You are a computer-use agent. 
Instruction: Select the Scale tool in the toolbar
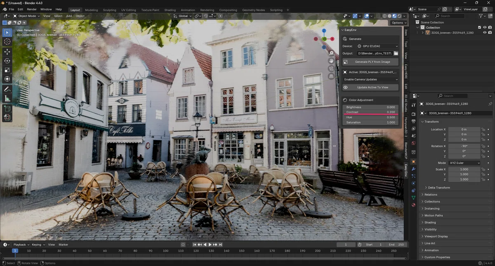7,70
